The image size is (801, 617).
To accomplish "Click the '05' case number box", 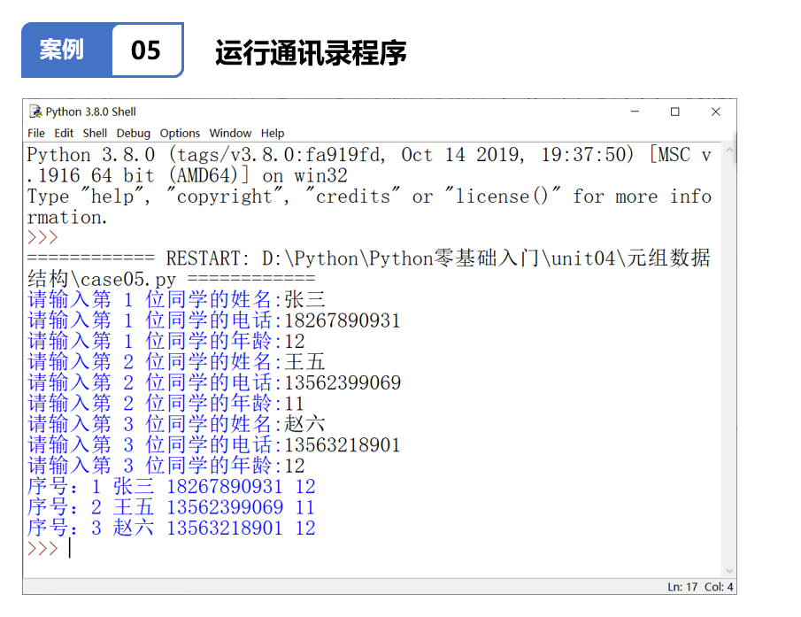I will point(147,50).
